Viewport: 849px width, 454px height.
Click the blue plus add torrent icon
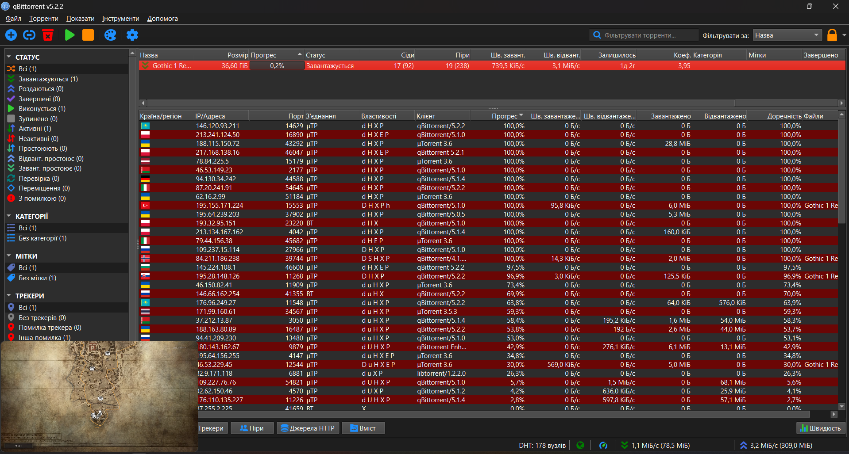[x=11, y=35]
